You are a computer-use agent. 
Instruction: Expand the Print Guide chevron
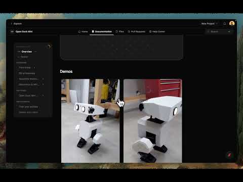34,68
